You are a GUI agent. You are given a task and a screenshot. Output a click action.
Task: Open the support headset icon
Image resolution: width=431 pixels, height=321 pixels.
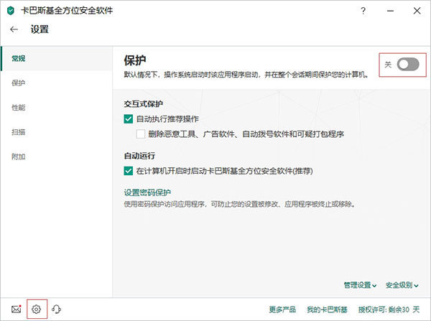[x=56, y=310]
